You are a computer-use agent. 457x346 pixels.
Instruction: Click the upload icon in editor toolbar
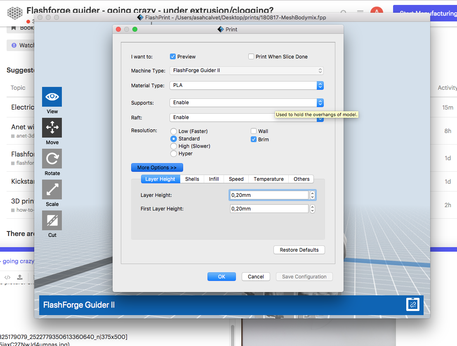[x=19, y=277]
